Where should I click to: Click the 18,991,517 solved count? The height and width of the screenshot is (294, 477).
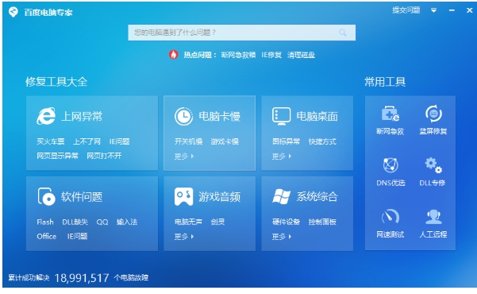point(82,278)
